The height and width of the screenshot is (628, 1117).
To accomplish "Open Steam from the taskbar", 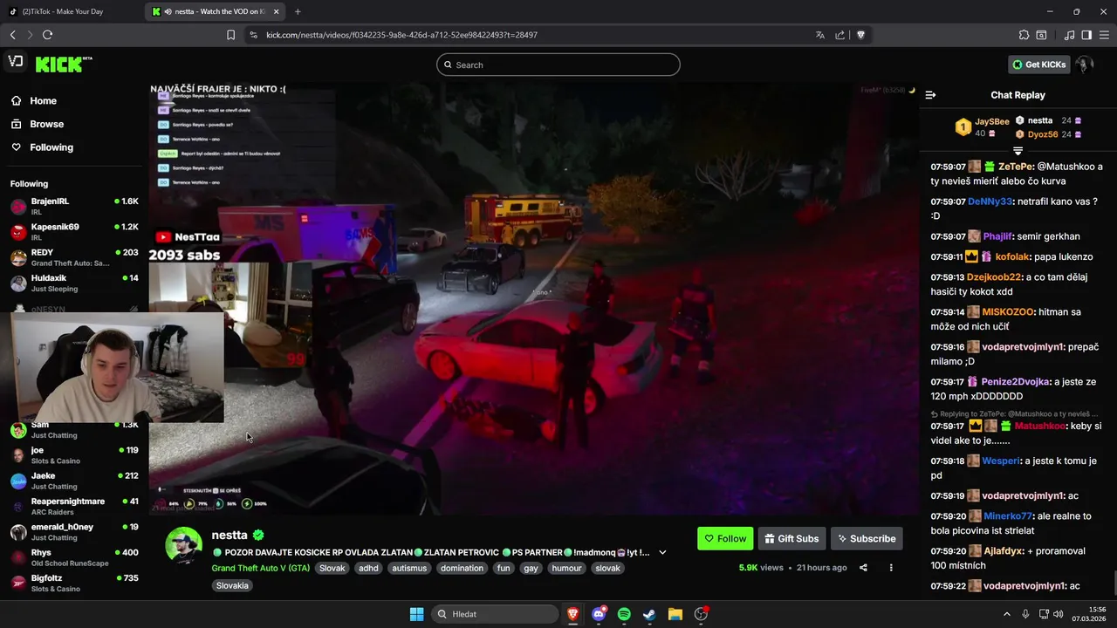I will (649, 614).
